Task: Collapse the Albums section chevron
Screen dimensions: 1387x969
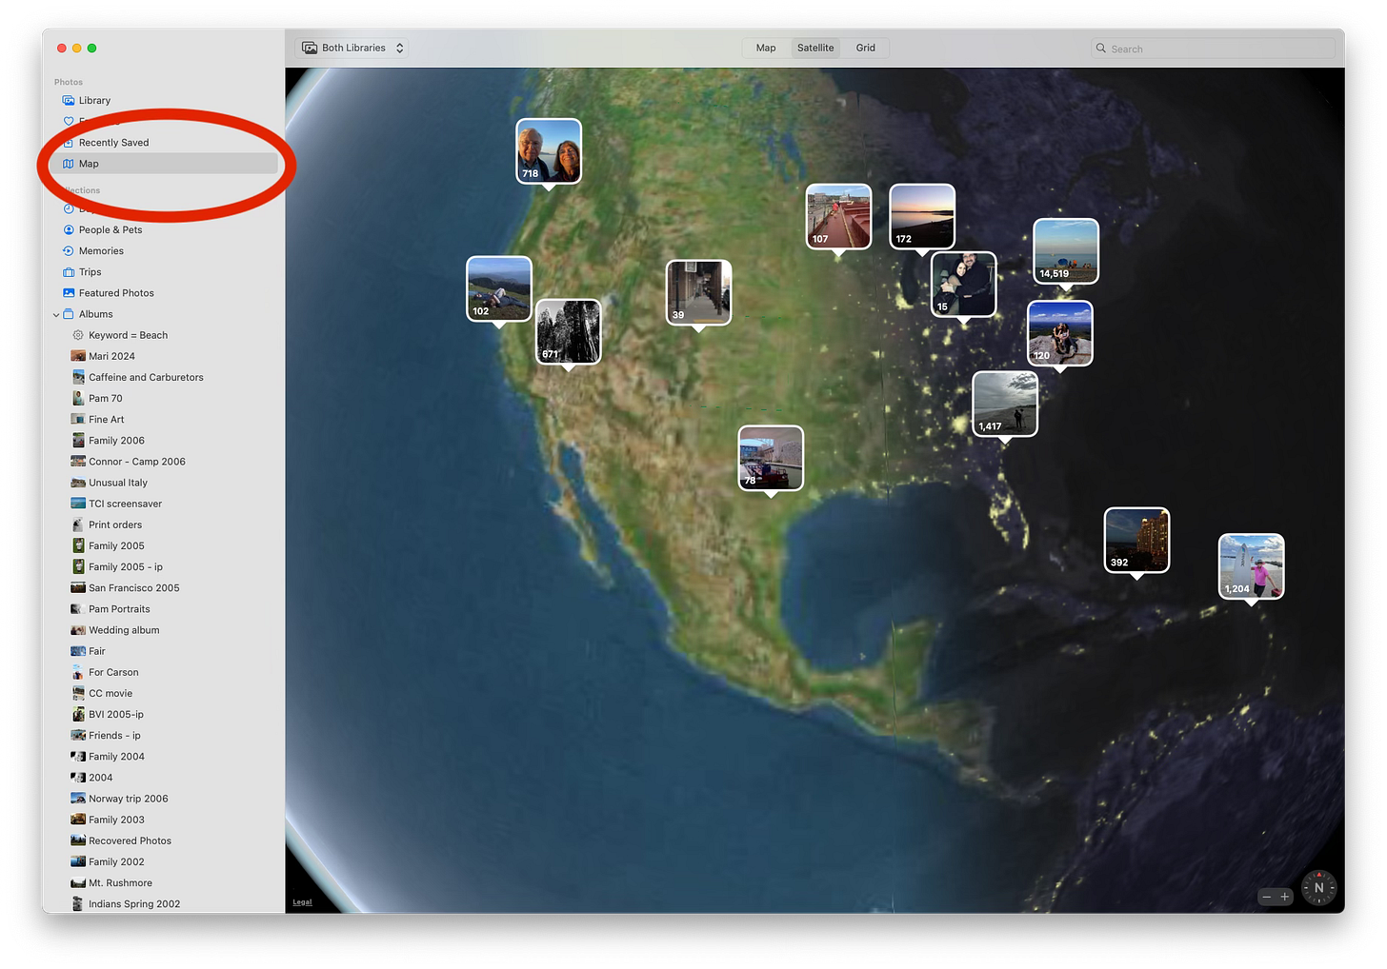Action: click(x=56, y=314)
